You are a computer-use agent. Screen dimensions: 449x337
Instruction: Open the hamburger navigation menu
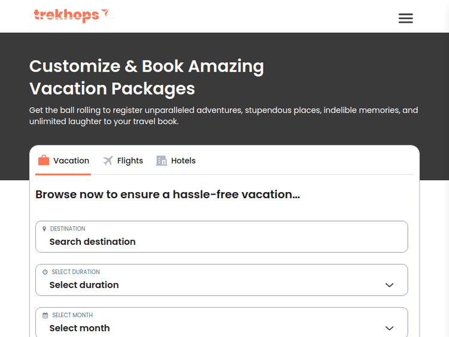[405, 18]
